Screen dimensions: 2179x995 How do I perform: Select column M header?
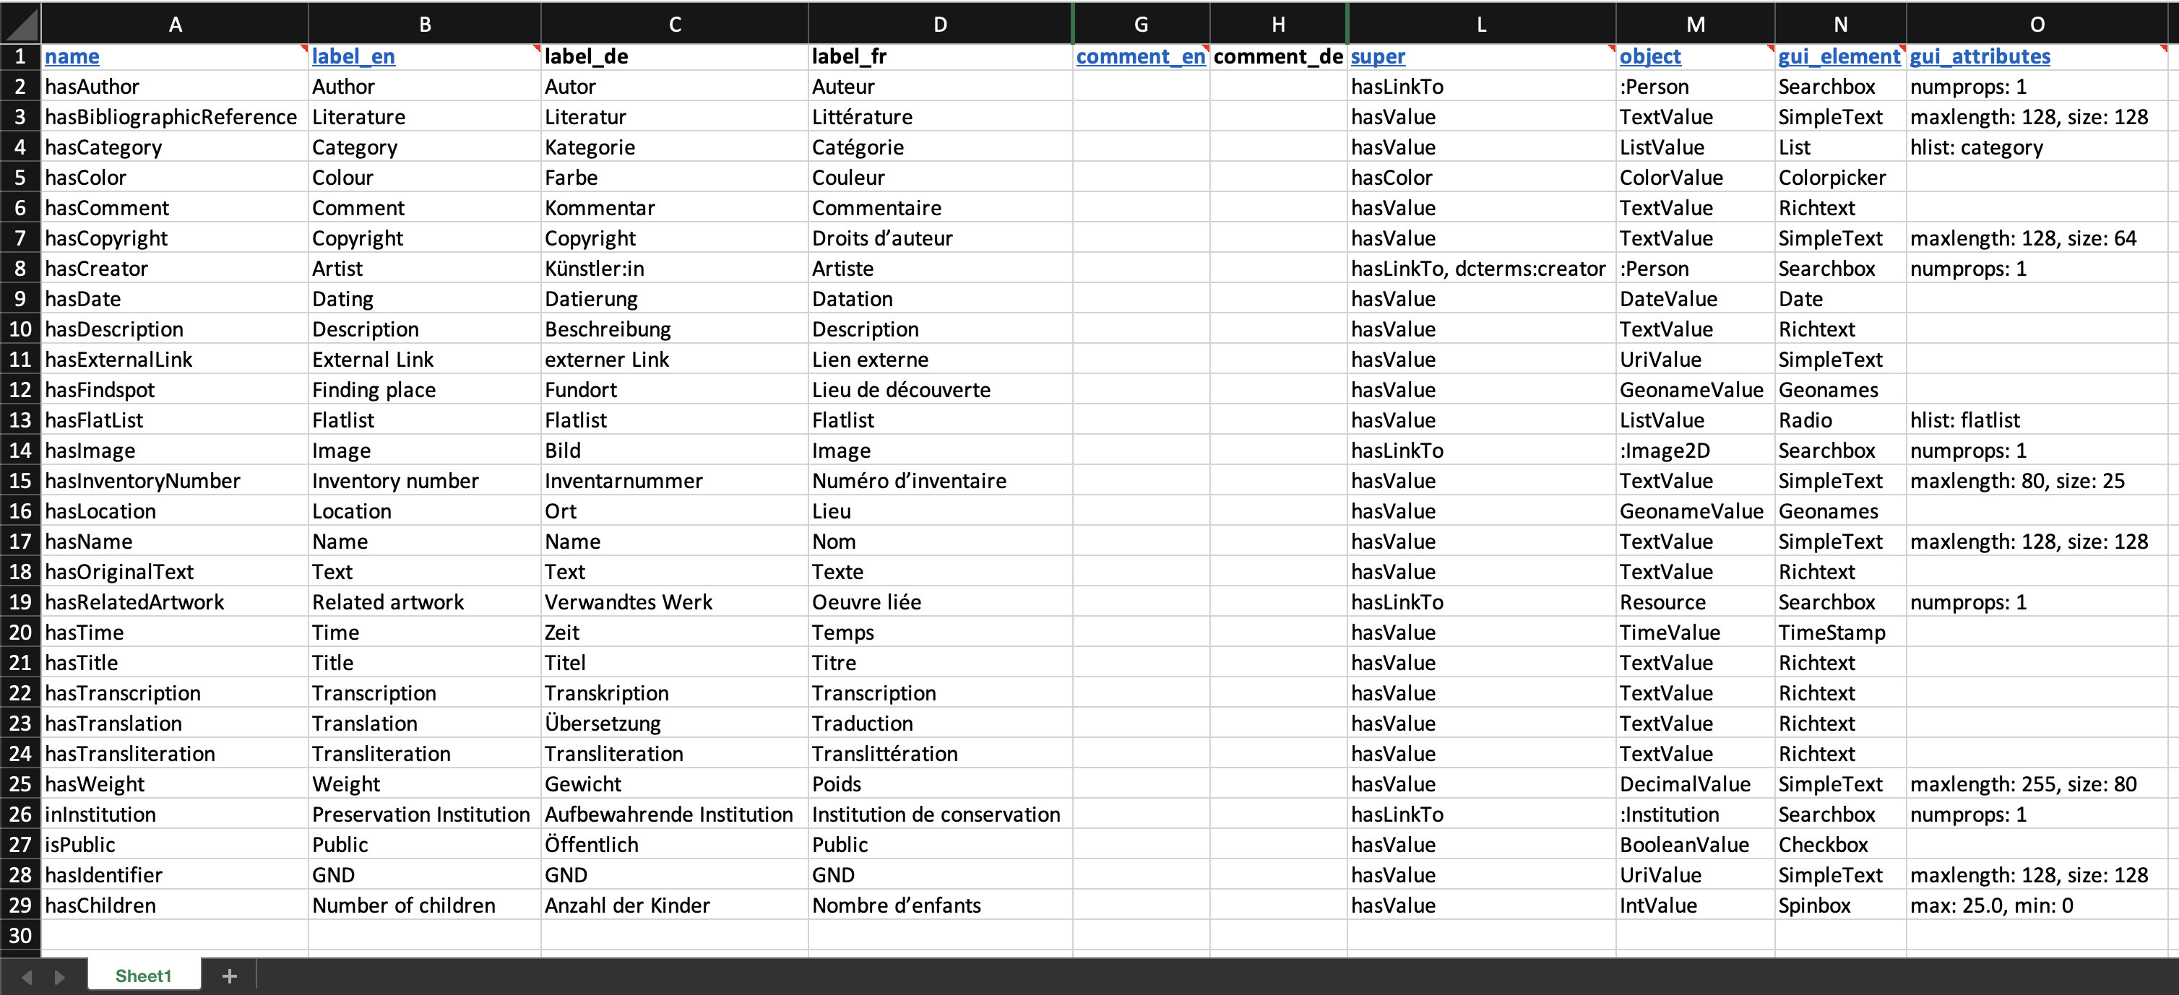1694,23
